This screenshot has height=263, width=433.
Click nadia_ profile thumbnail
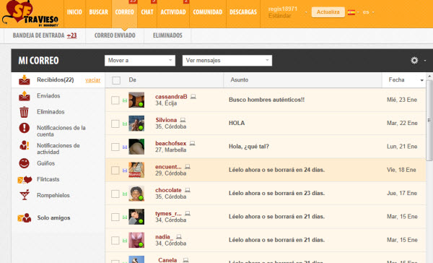136,240
